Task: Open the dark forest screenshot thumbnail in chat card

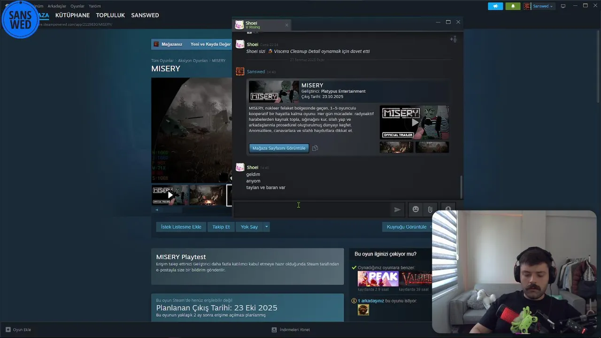Action: pyautogui.click(x=432, y=147)
